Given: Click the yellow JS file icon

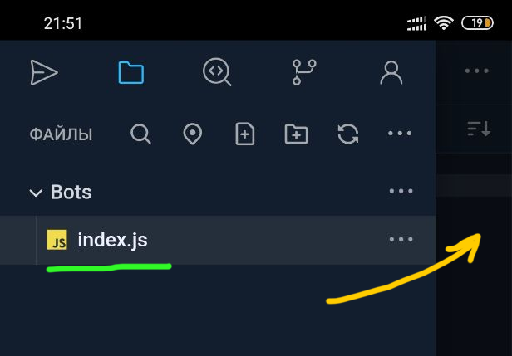Looking at the screenshot, I should [x=57, y=240].
